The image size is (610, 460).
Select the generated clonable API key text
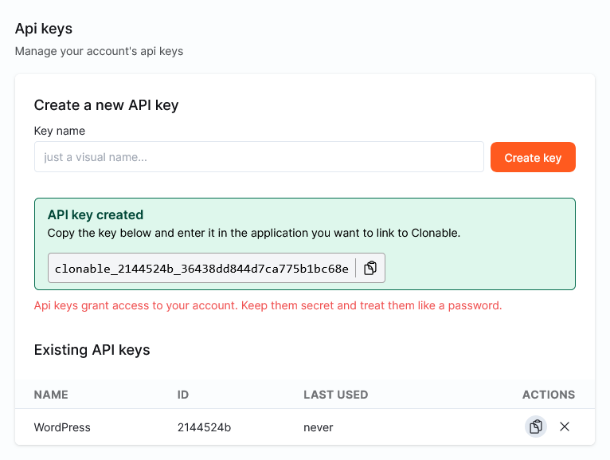pyautogui.click(x=201, y=269)
